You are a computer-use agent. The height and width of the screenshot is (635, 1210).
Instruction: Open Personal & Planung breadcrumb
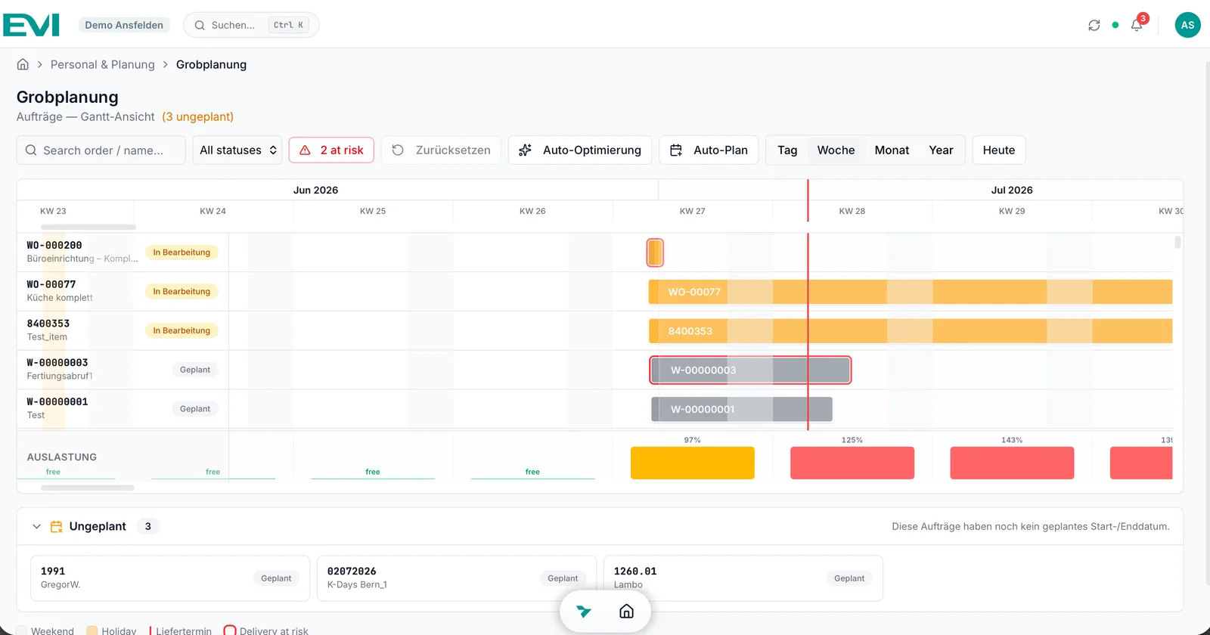[102, 64]
